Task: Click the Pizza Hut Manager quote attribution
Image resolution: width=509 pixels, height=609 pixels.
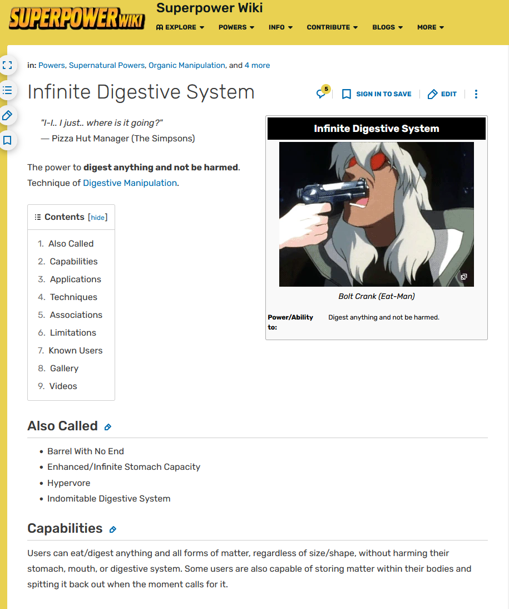Action: [118, 139]
